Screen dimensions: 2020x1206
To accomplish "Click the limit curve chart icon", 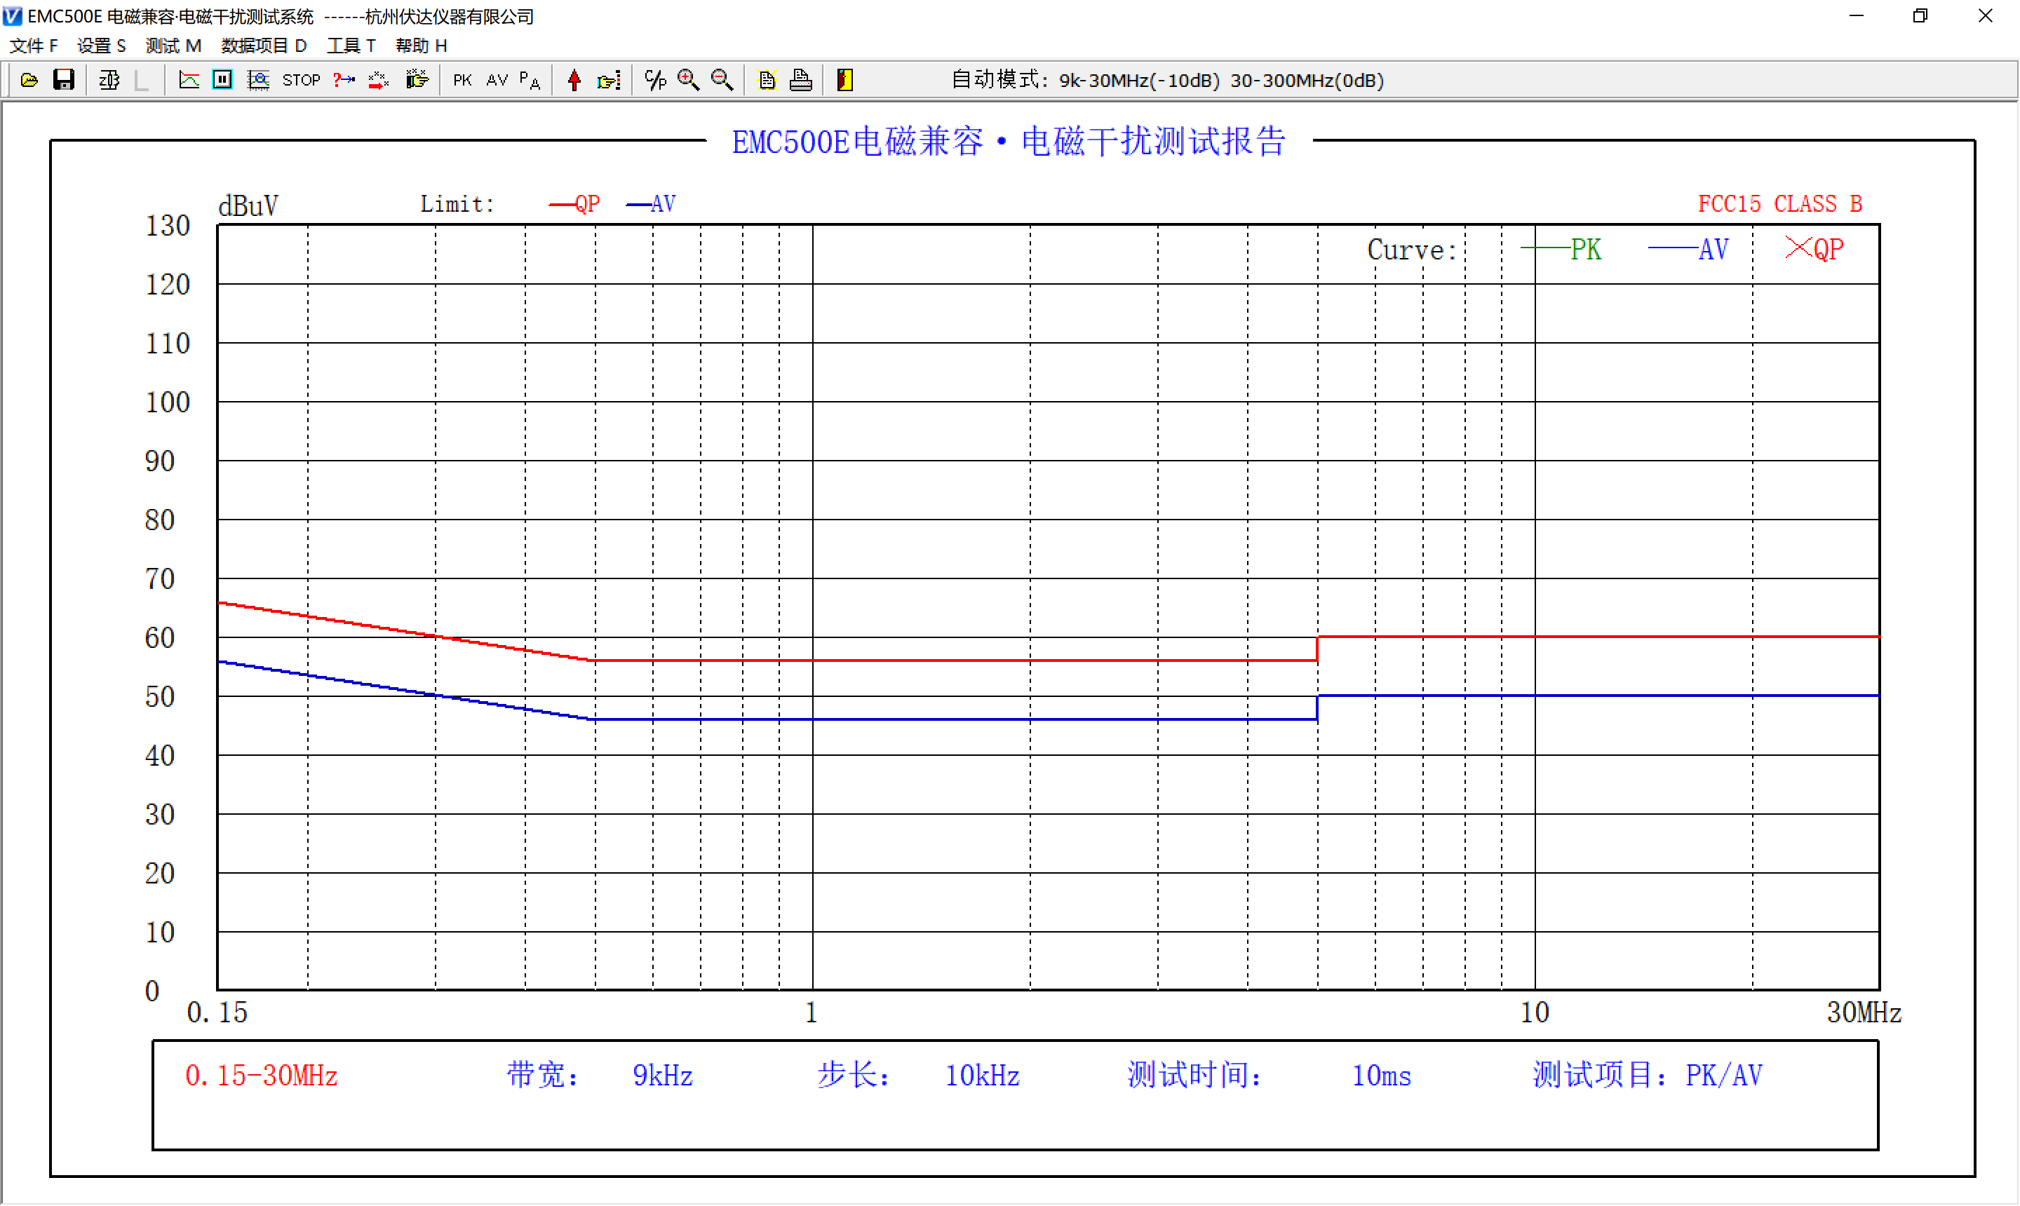I will pyautogui.click(x=189, y=80).
